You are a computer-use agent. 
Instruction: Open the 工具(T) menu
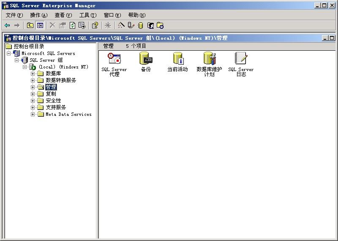tap(88, 15)
